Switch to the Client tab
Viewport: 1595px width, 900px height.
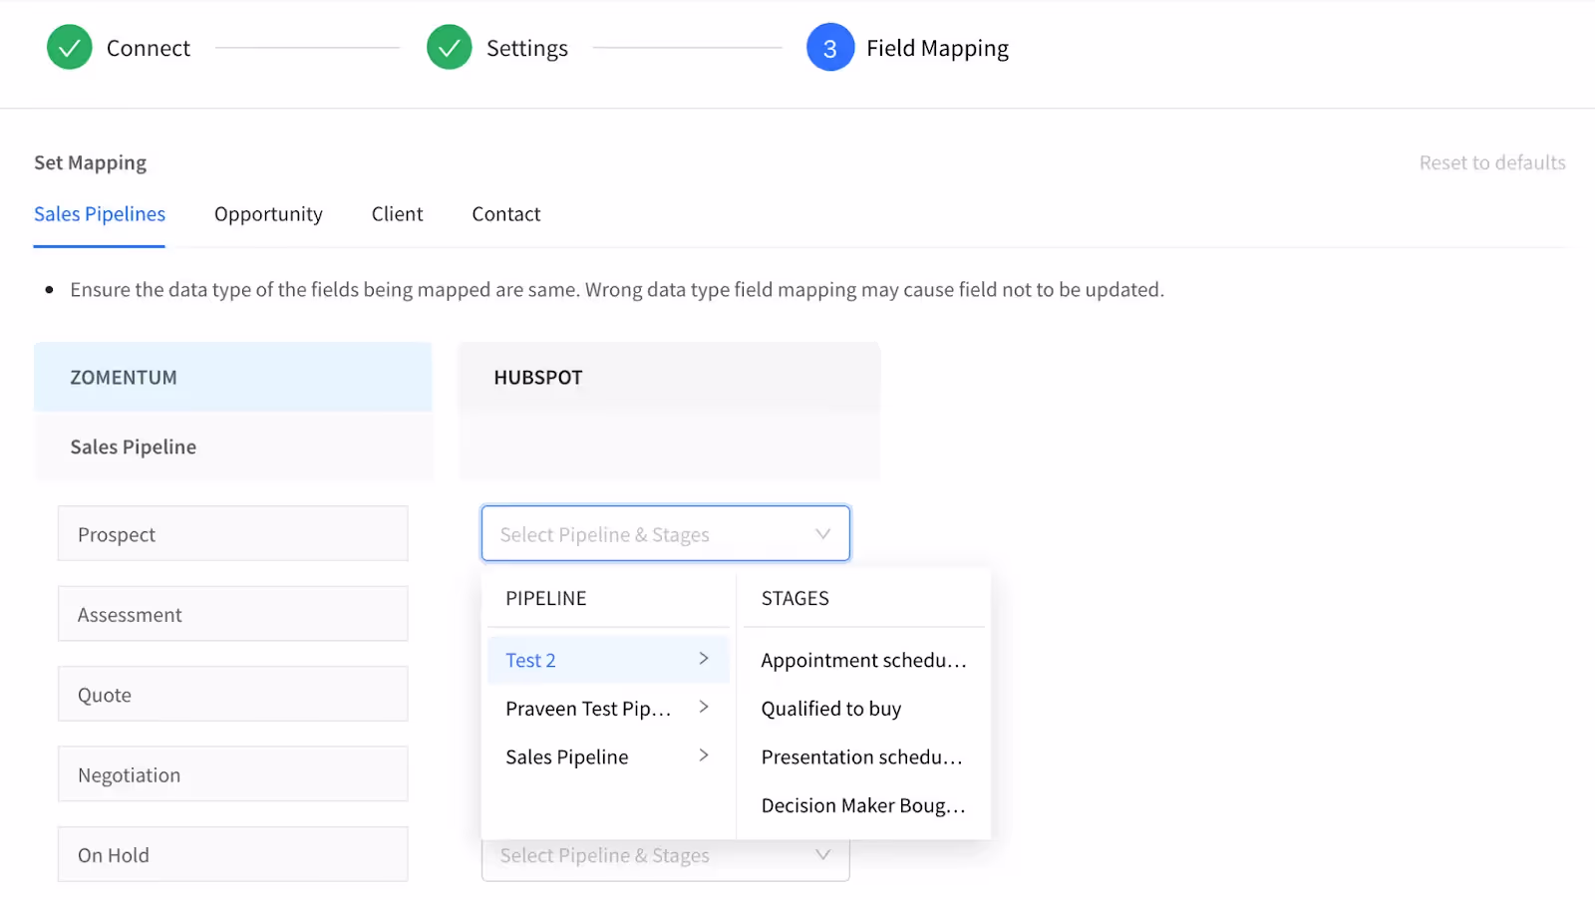397,214
